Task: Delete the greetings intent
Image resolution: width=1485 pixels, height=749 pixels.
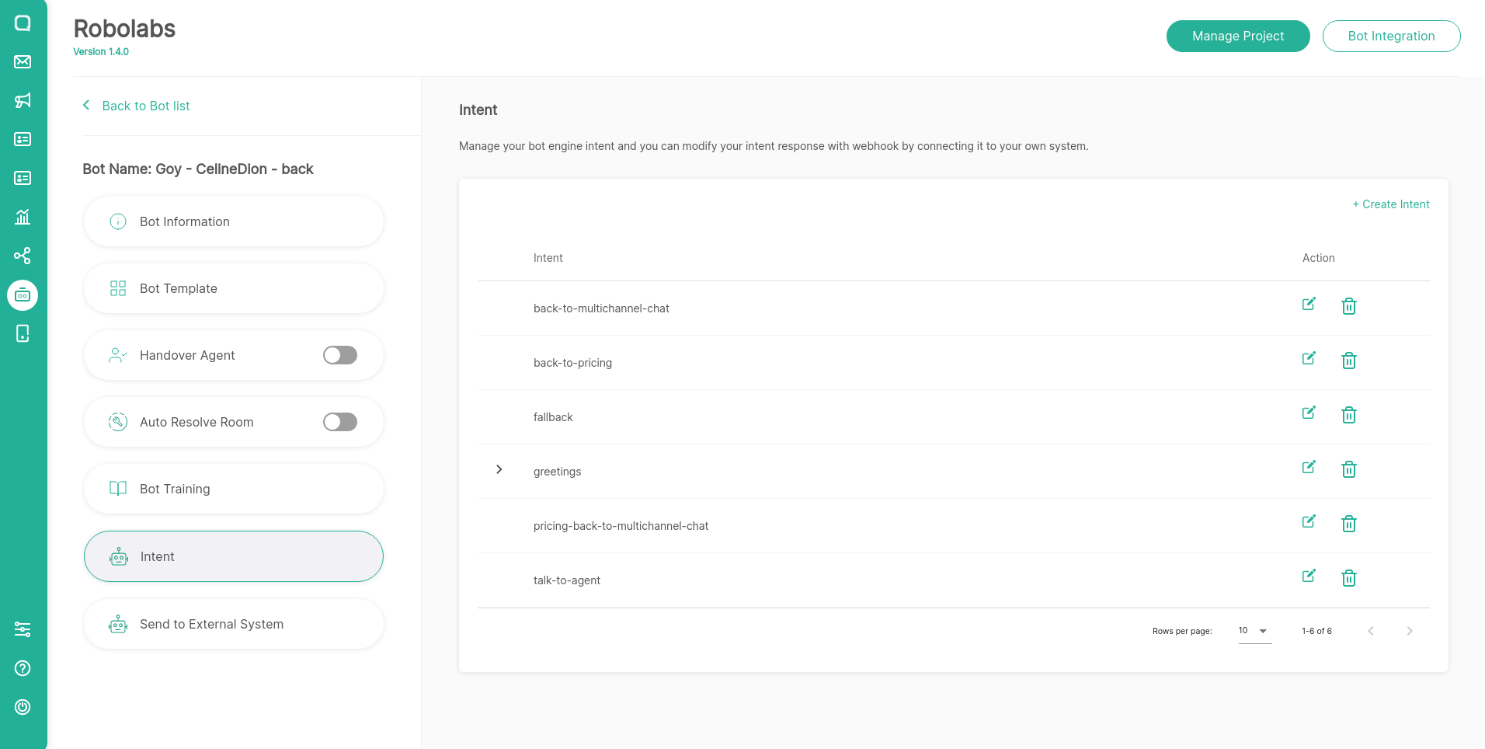Action: (1349, 469)
